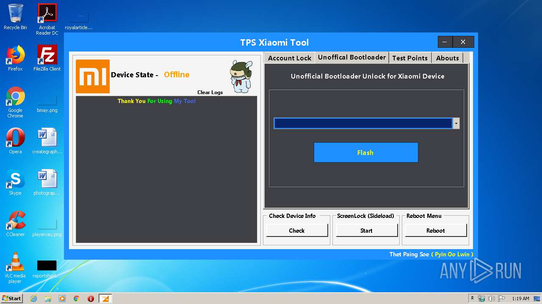Select royalarticle desktop file
Image resolution: width=542 pixels, height=304 pixels.
pyautogui.click(x=79, y=20)
